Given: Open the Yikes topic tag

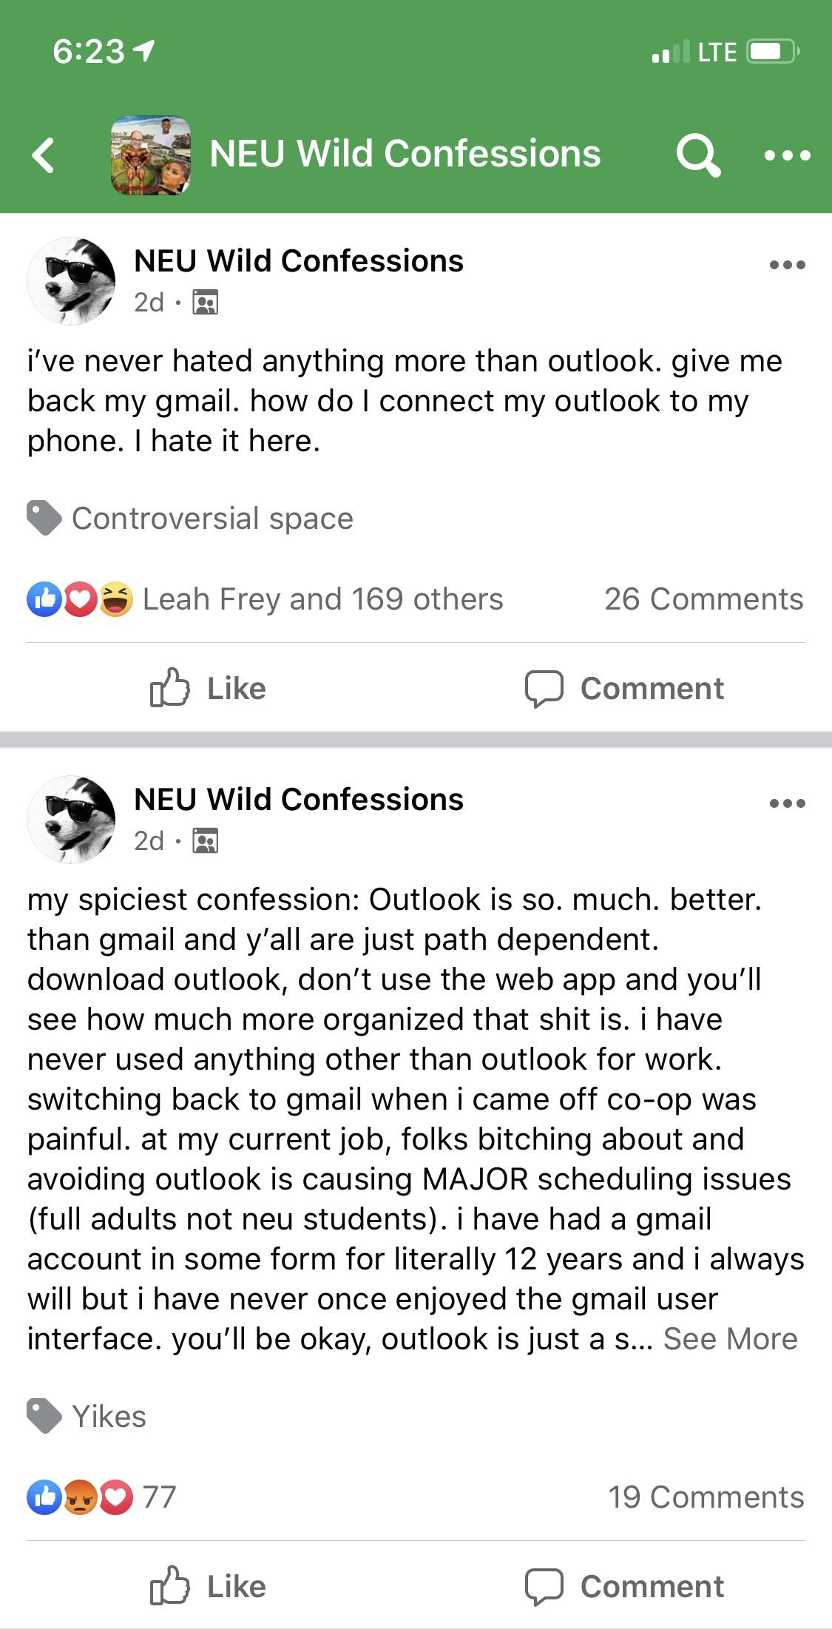Looking at the screenshot, I should pyautogui.click(x=108, y=1417).
